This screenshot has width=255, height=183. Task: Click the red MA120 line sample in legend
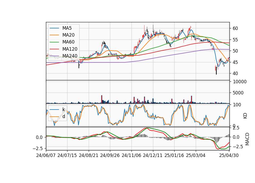coord(54,49)
